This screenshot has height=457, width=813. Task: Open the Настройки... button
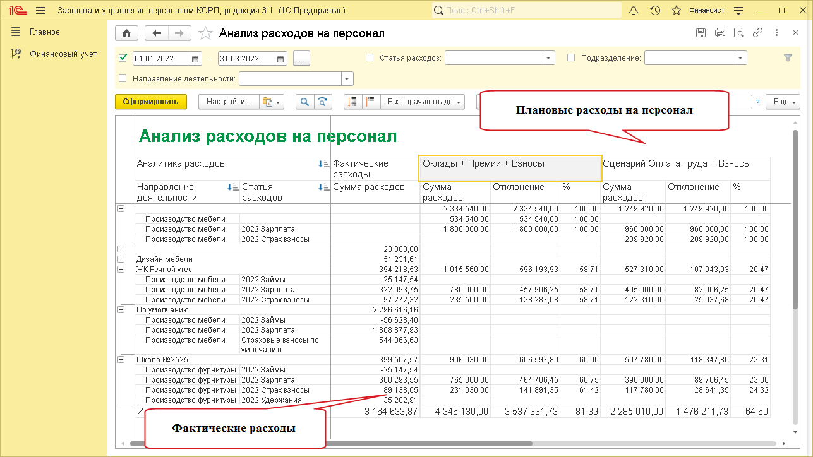tap(228, 102)
